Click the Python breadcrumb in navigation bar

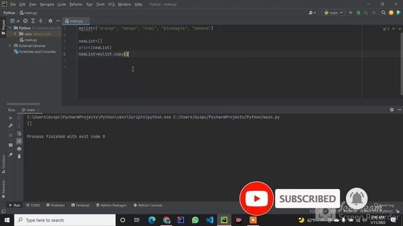[9, 13]
